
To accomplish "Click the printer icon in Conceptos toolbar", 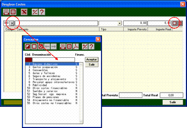I will click(63, 46).
